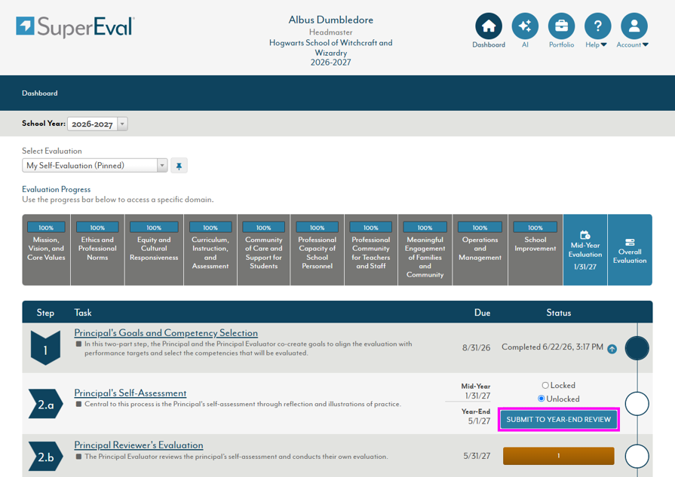The width and height of the screenshot is (675, 477).
Task: Click the step 1 badge icon
Action: pos(45,348)
